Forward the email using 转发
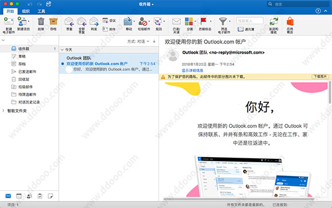 94,24
